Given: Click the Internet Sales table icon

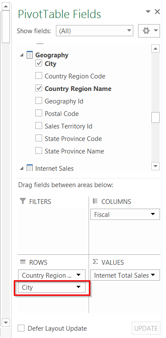Looking at the screenshot, I should [29, 168].
